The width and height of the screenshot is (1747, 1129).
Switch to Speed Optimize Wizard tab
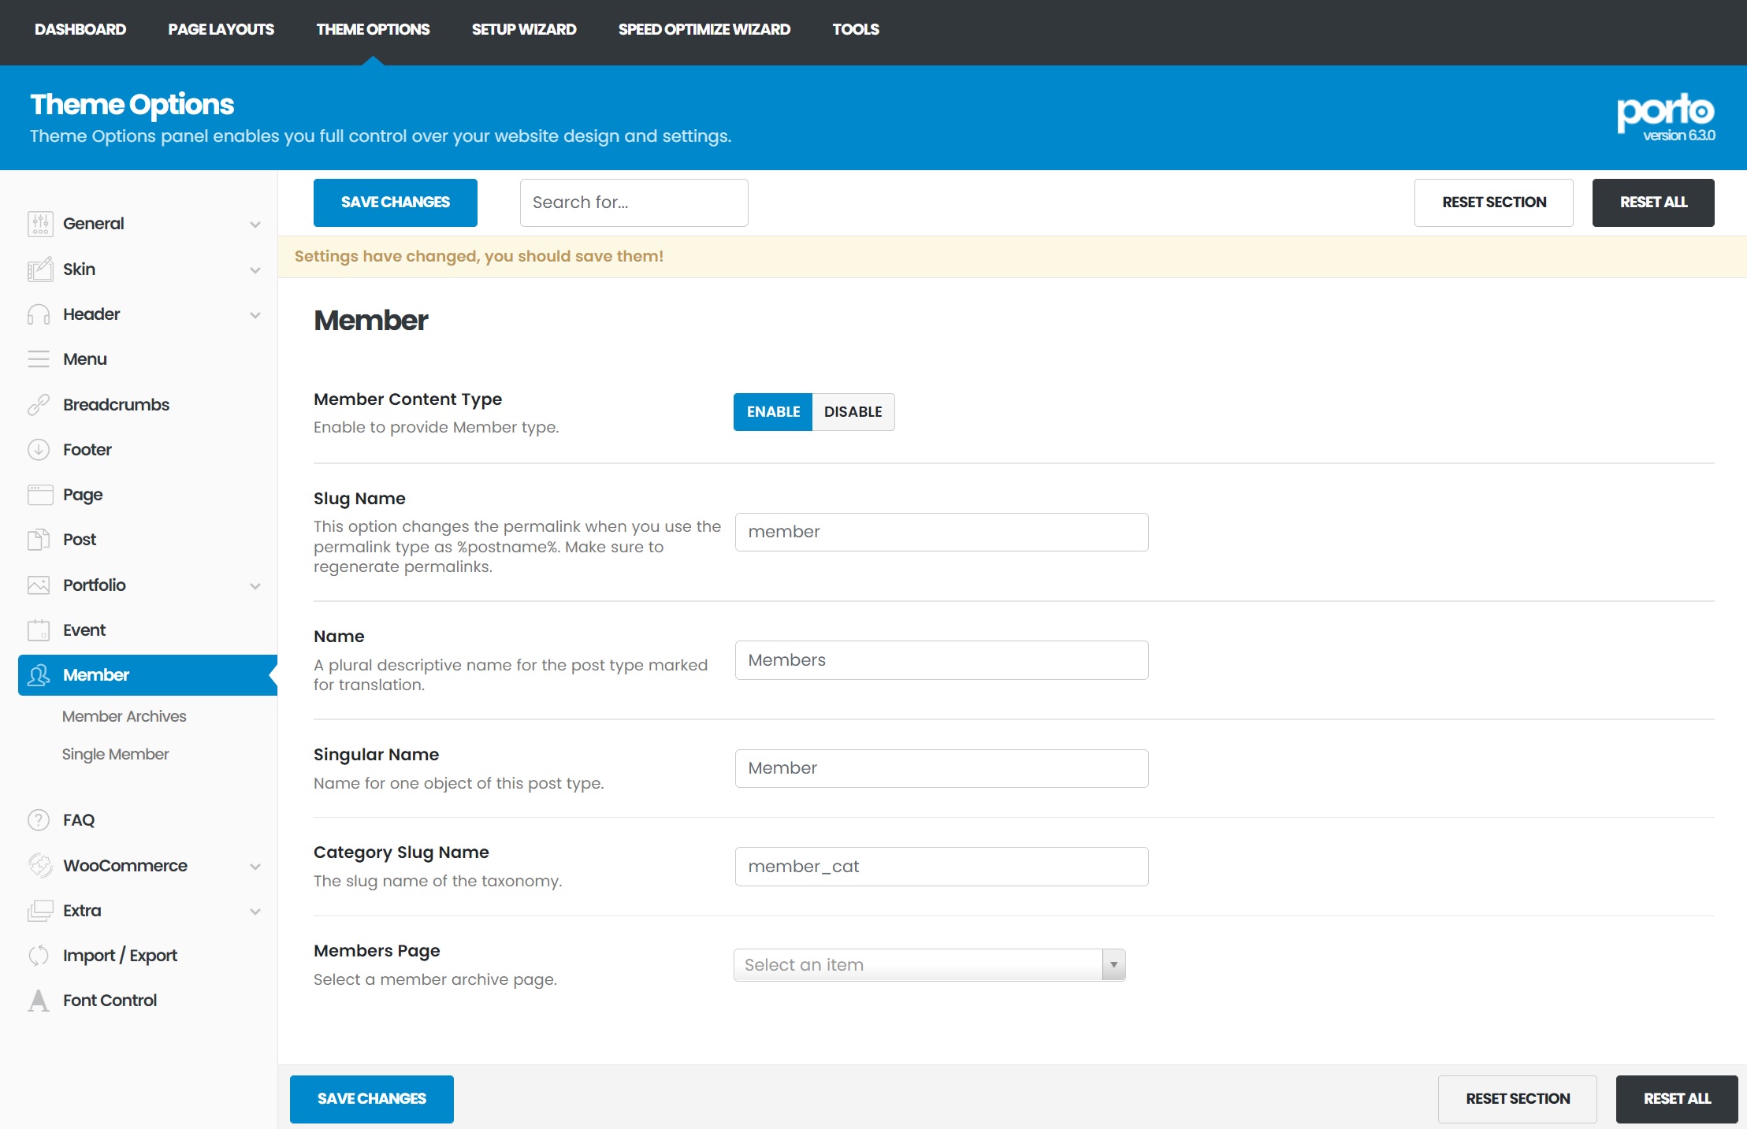point(704,29)
